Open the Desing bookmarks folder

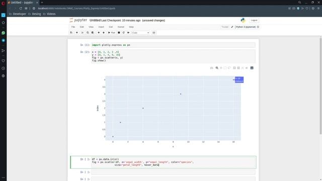pos(35,14)
